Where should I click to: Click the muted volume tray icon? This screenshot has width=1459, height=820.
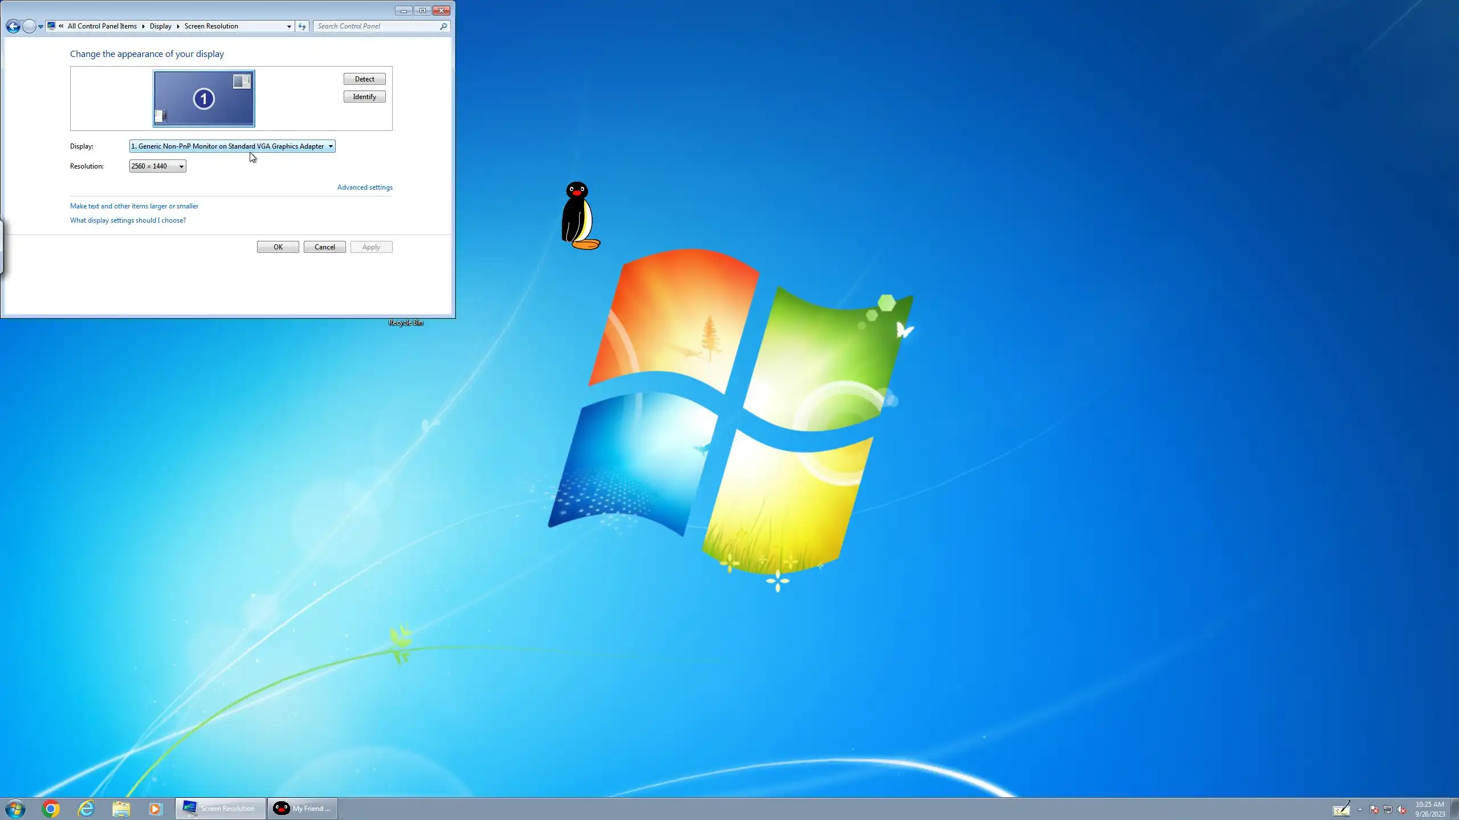[x=1401, y=810]
